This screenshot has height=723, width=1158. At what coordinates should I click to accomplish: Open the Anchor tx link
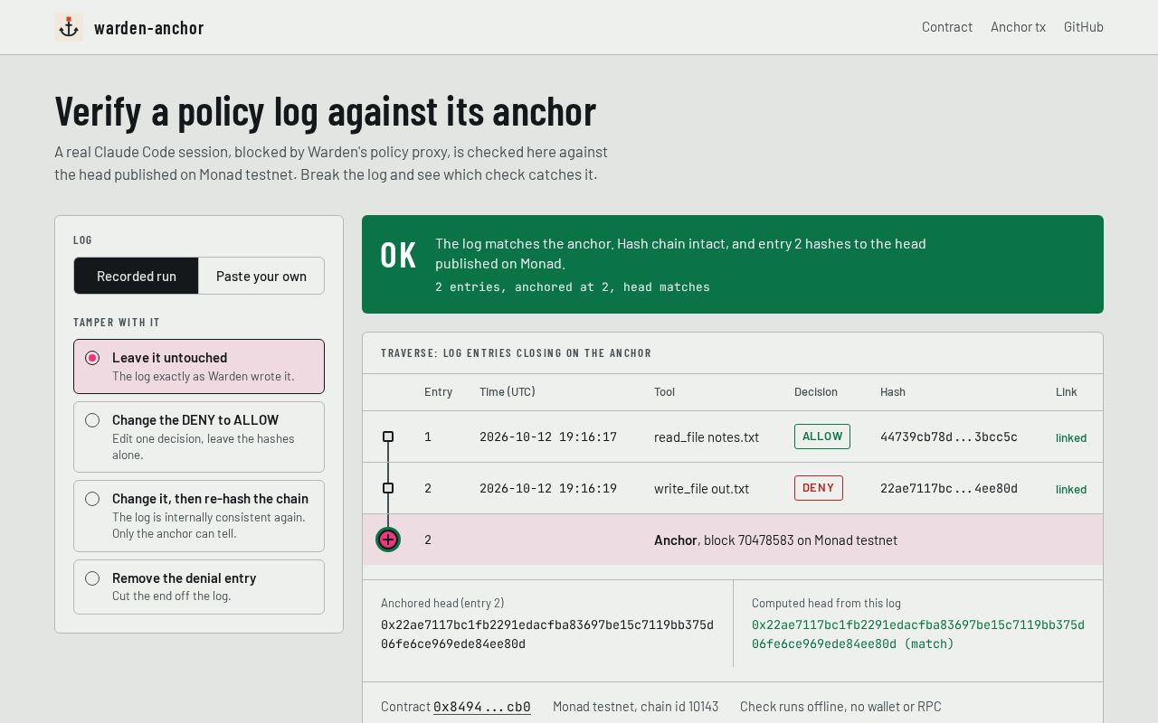(x=1018, y=27)
